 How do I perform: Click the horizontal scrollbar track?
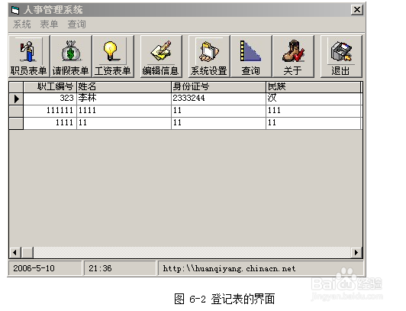[192, 252]
